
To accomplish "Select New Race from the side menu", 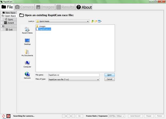I will [9, 12].
